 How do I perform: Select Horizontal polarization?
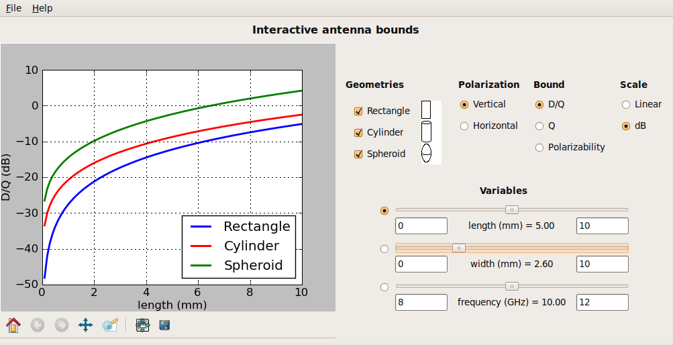coord(464,126)
